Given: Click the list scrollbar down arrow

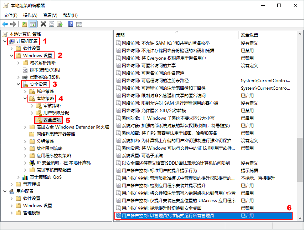Looking at the screenshot, I should [300, 218].
